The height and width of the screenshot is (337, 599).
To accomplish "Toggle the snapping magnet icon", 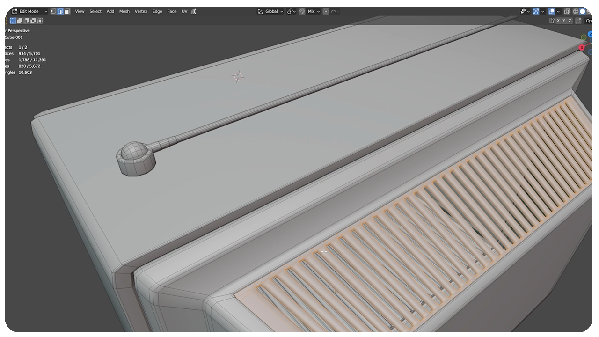I will click(302, 11).
